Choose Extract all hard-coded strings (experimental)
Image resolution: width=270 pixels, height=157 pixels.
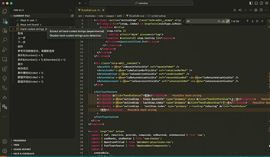(x=77, y=31)
